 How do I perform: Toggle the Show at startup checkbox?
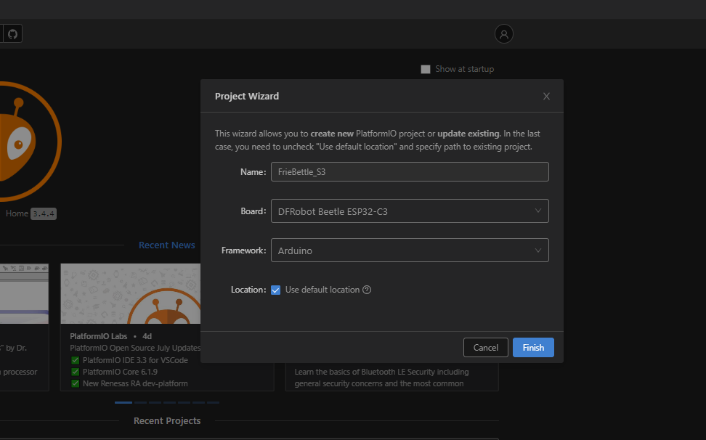point(426,69)
